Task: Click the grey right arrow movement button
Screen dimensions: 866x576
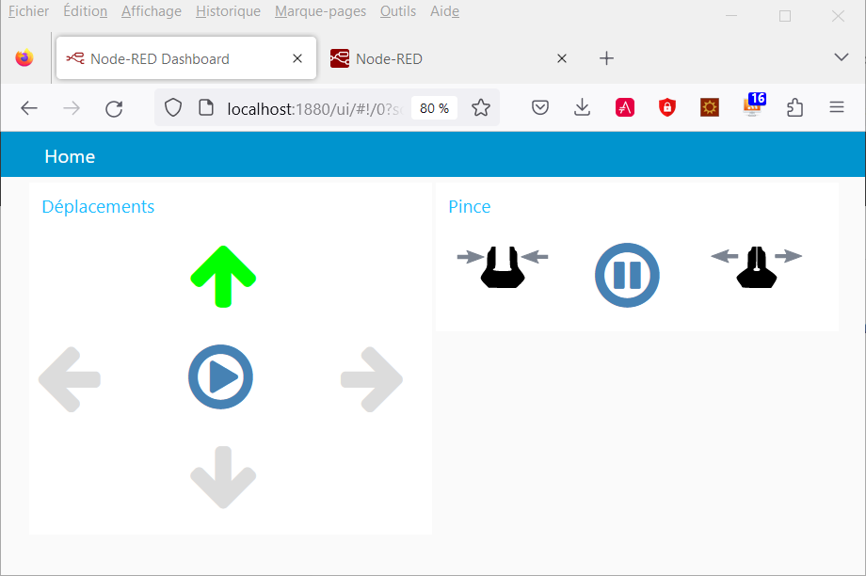Action: pyautogui.click(x=372, y=379)
